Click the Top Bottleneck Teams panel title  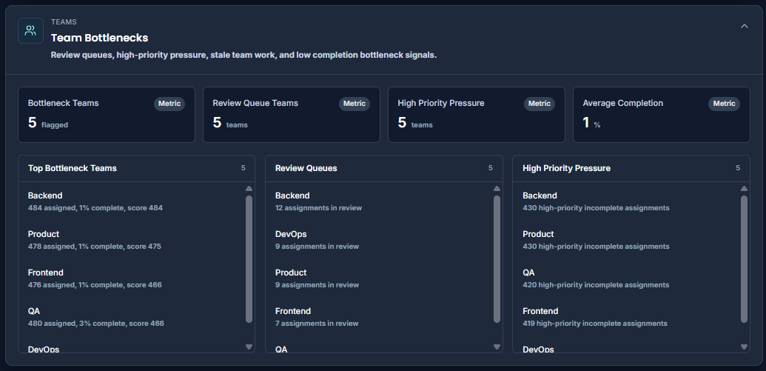click(73, 168)
